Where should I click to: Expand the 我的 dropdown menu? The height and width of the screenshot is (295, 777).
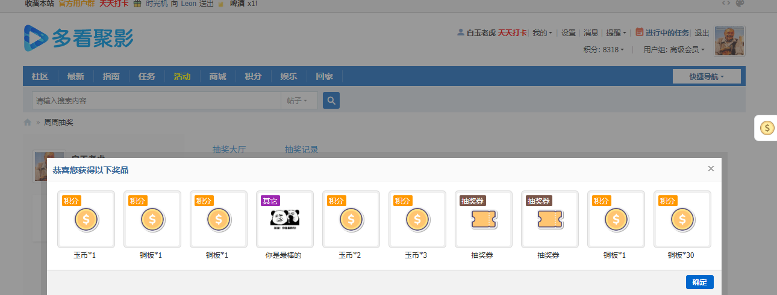point(542,33)
